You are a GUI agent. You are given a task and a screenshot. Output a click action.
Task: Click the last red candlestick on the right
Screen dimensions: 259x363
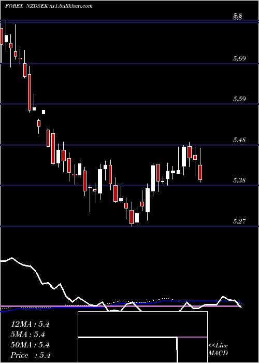pyautogui.click(x=200, y=172)
